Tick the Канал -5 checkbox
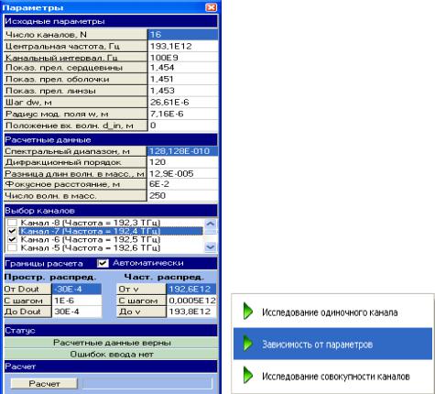 click(x=12, y=247)
